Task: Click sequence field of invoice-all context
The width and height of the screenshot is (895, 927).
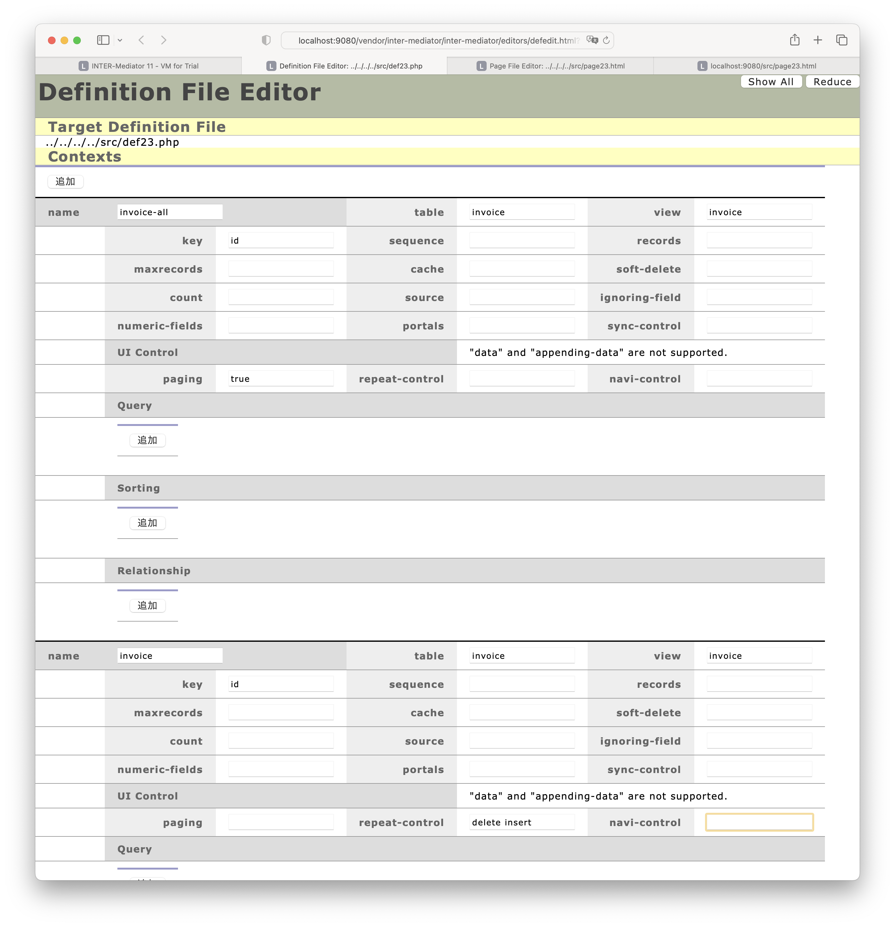Action: pyautogui.click(x=522, y=240)
